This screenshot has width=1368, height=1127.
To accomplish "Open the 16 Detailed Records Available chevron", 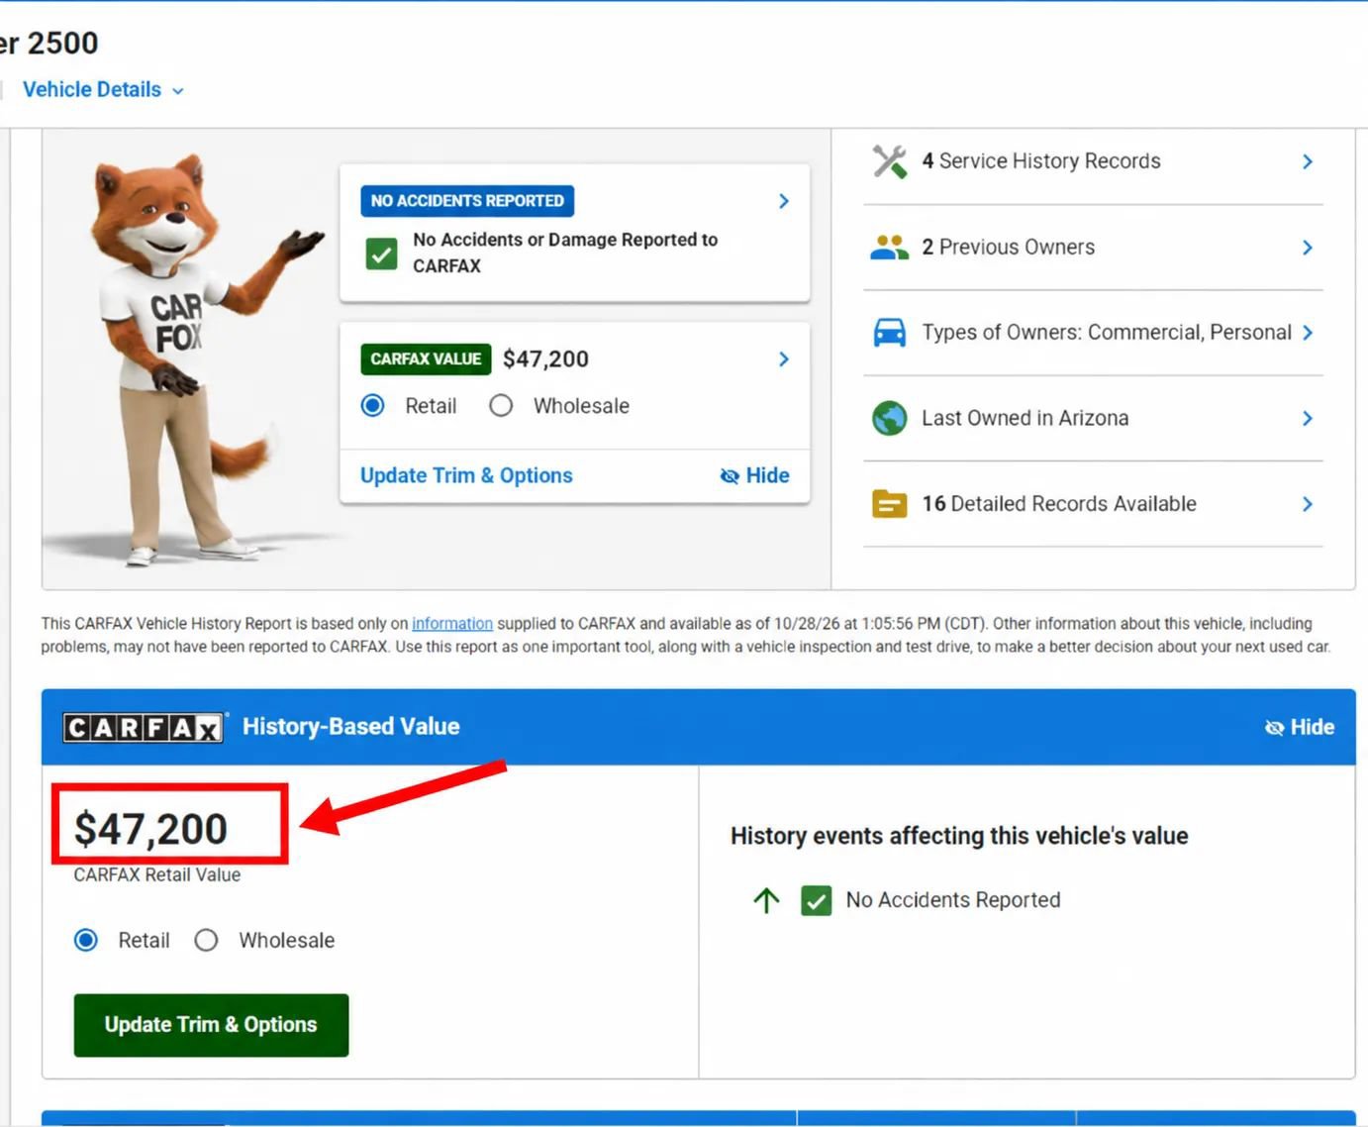I will pyautogui.click(x=1307, y=504).
